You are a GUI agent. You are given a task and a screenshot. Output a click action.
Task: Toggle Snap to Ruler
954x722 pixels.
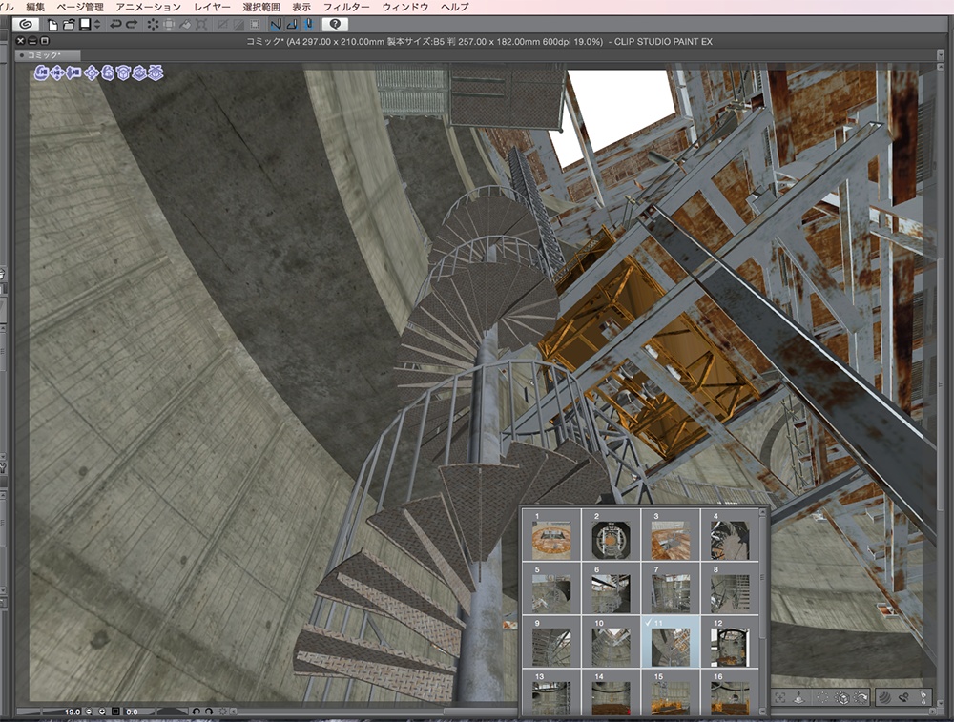(276, 25)
